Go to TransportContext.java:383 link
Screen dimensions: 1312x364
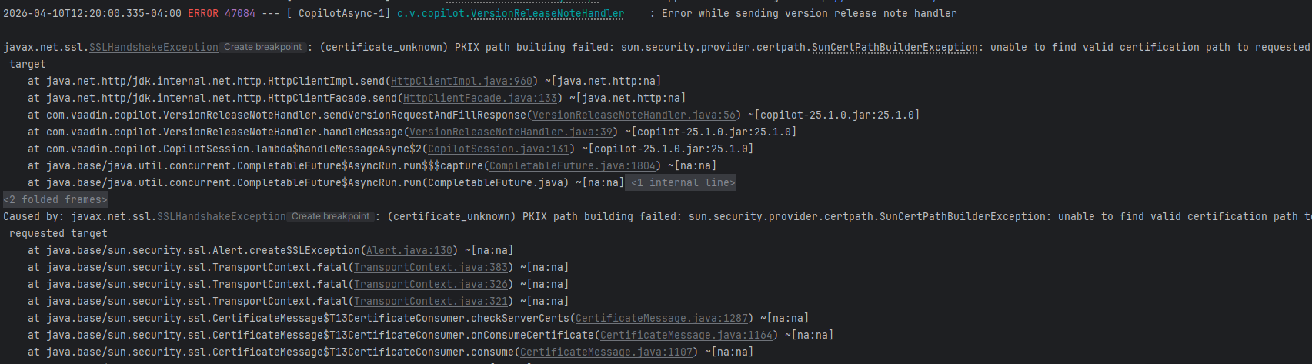click(430, 268)
